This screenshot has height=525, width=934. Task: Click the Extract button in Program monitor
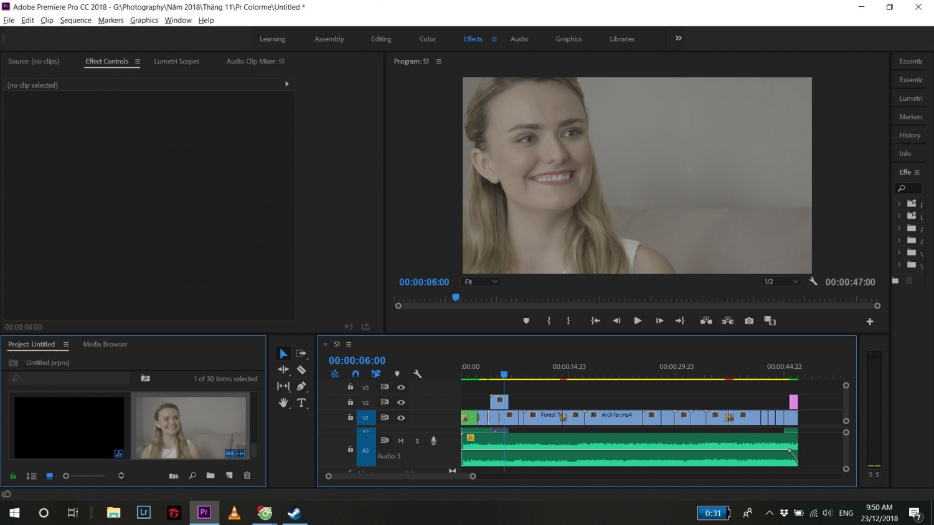tap(727, 321)
